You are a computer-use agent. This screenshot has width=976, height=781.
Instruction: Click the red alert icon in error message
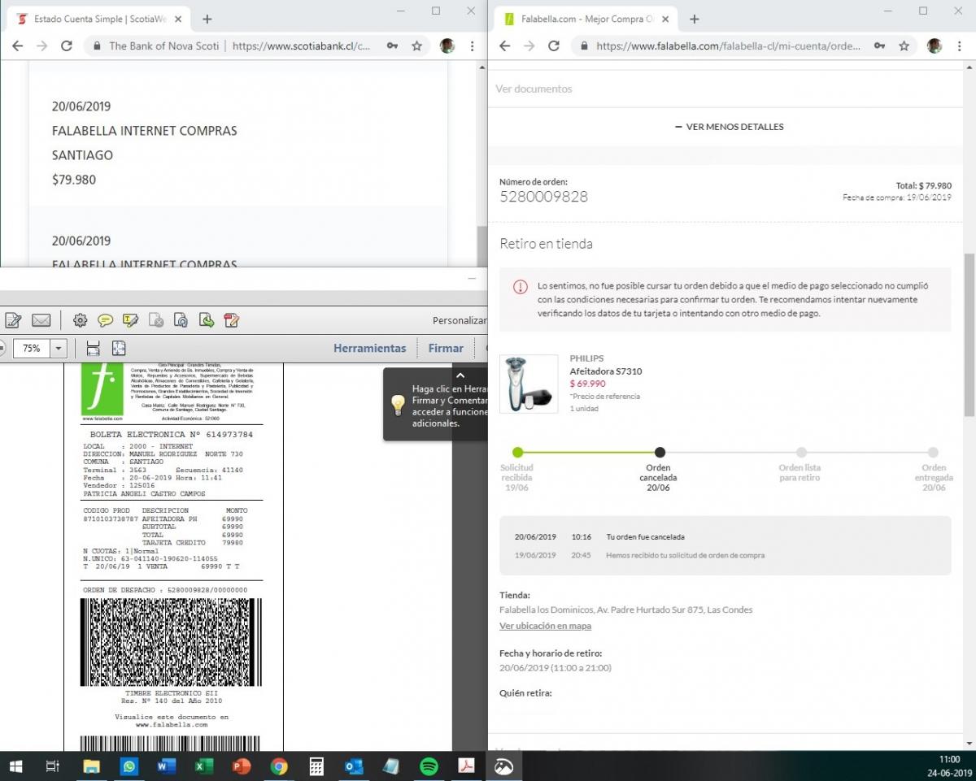(520, 287)
